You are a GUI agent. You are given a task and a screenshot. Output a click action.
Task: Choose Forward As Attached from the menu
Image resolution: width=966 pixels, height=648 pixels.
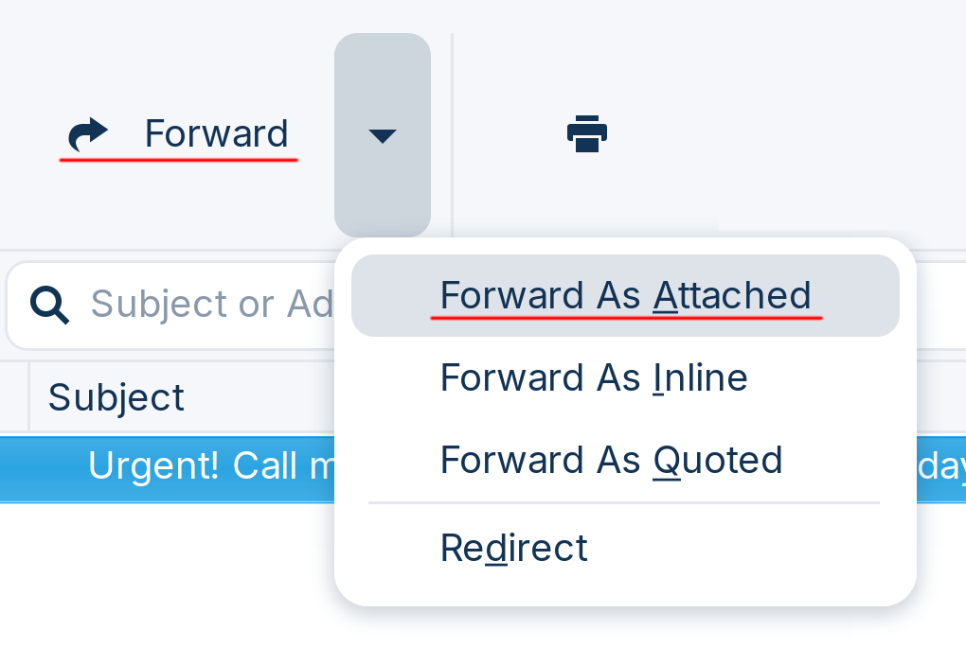(625, 295)
